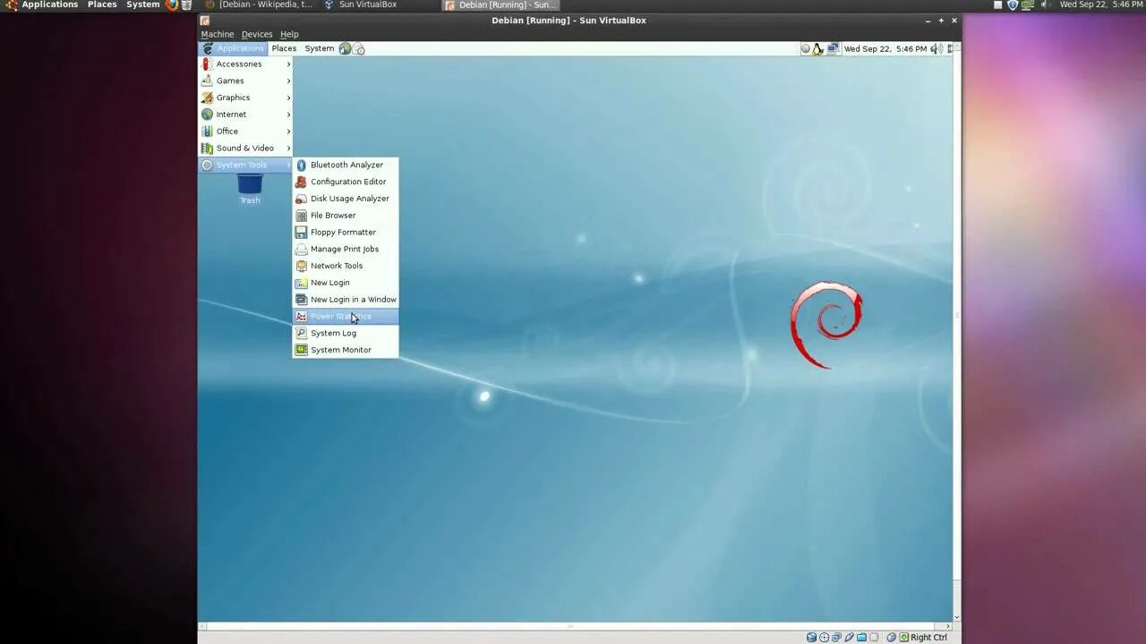Viewport: 1146px width, 644px height.
Task: Click the Manage Print Jobs printer icon
Action: (302, 249)
